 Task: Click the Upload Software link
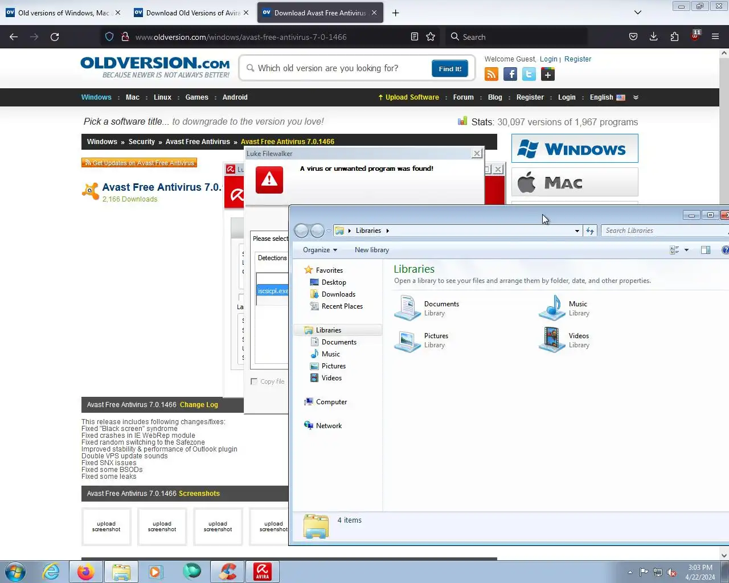point(408,97)
